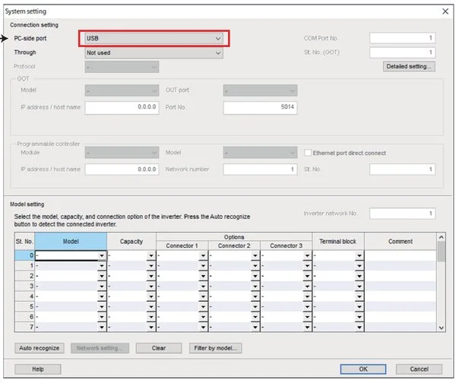Close the System setting window

pyautogui.click(x=445, y=11)
